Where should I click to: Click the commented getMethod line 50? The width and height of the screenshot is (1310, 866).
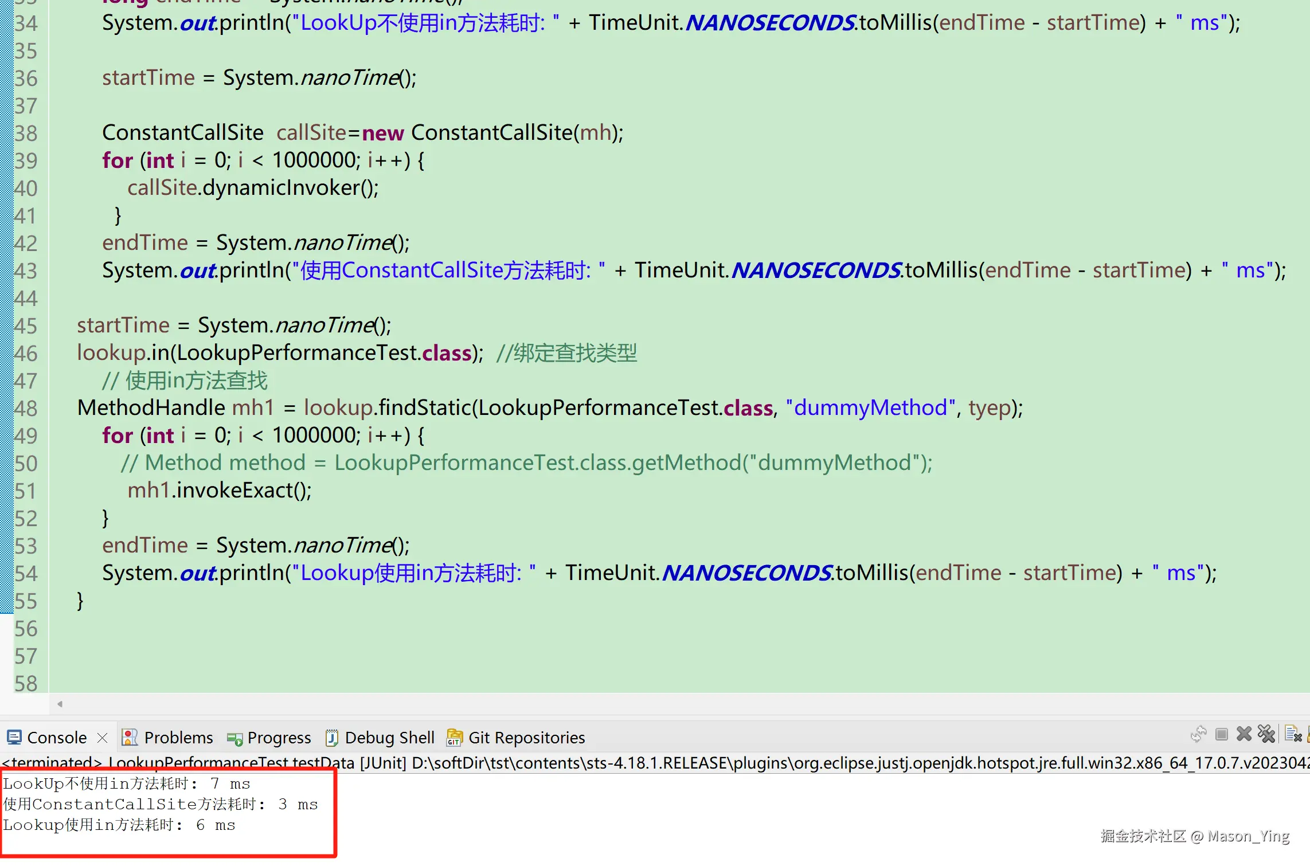coord(526,463)
